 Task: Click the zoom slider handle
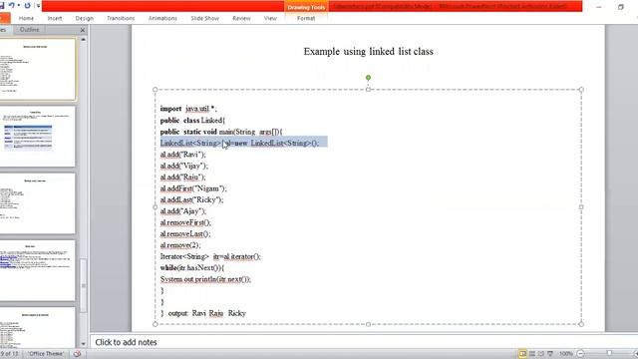[609, 353]
